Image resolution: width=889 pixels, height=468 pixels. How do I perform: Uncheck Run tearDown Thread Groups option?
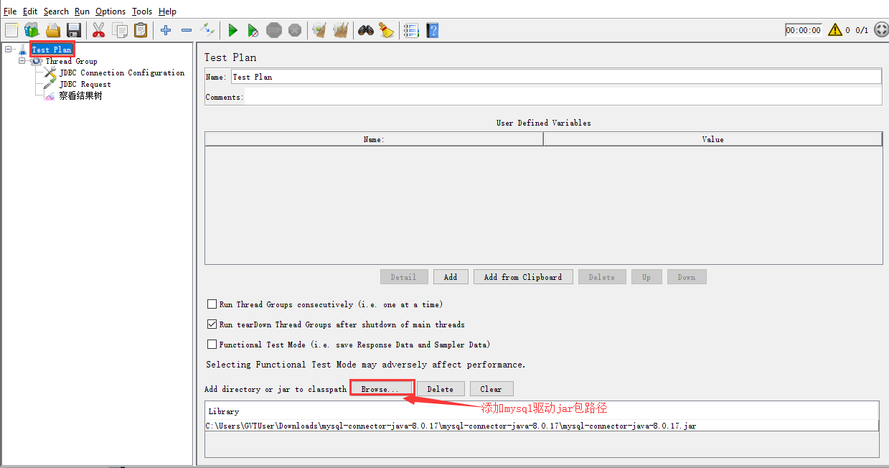[x=212, y=324]
